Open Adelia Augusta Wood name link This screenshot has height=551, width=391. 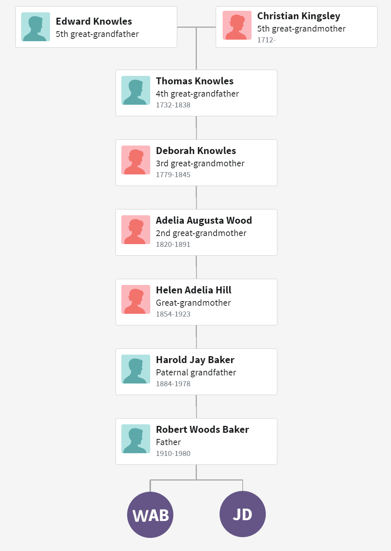click(x=204, y=221)
